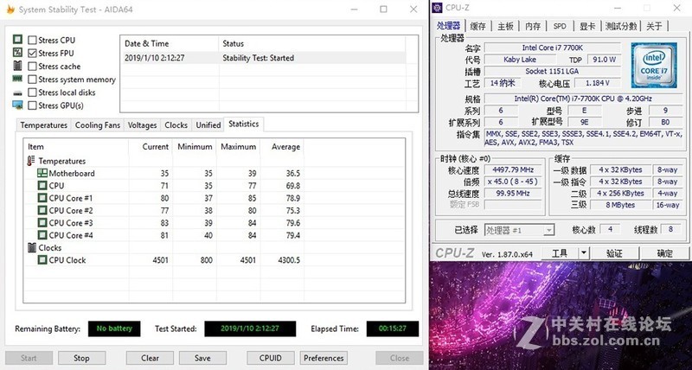Select the Stability Test: Started log row
This screenshot has height=370, width=692.
(263, 58)
